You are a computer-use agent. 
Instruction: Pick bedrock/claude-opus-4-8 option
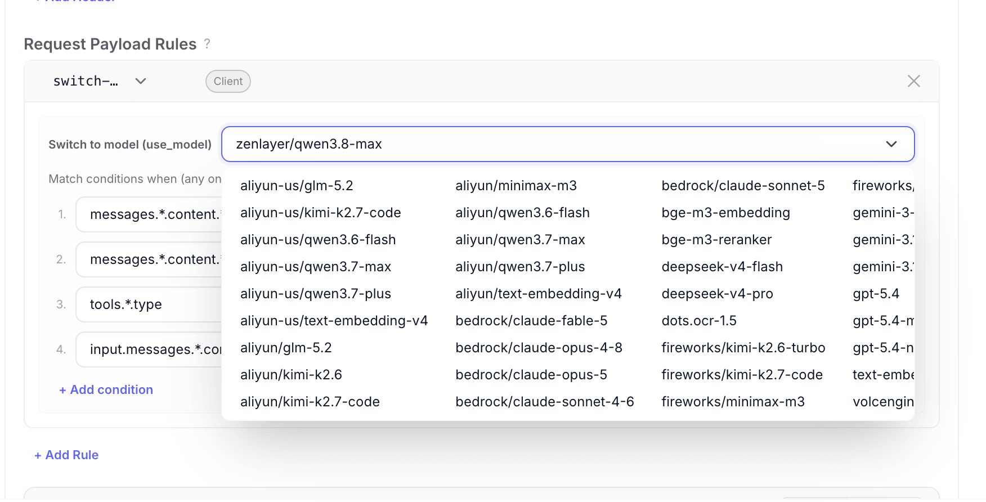pyautogui.click(x=539, y=348)
